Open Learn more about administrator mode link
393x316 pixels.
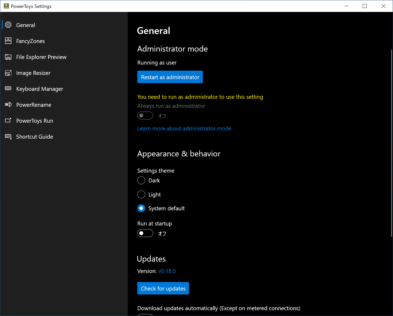184,129
